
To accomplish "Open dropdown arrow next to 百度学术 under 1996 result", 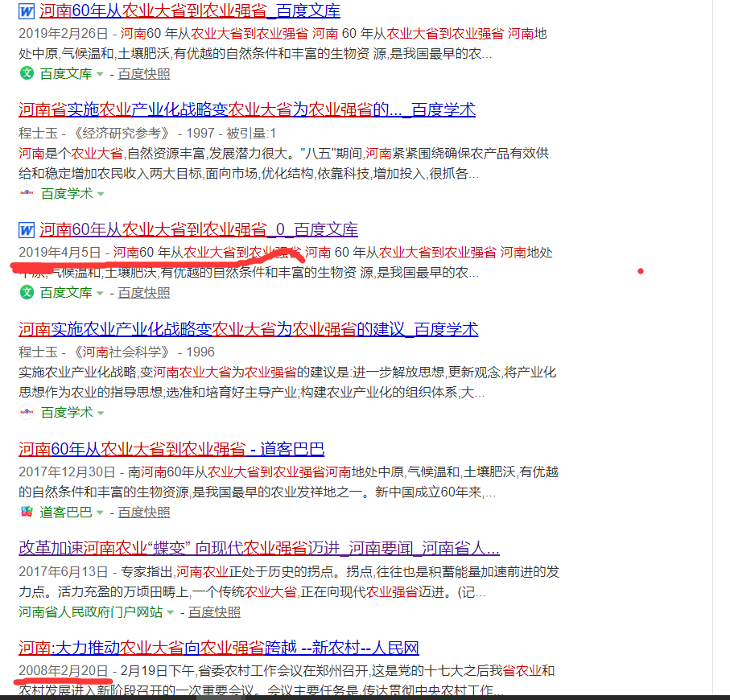I will tap(101, 413).
